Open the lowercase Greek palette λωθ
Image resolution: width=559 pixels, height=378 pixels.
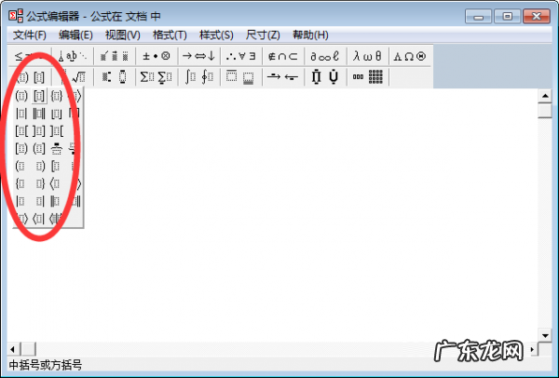[367, 56]
